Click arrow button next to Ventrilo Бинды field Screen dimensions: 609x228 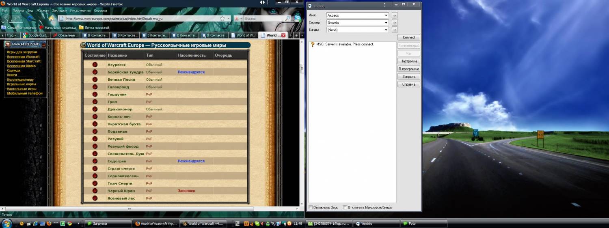(394, 30)
